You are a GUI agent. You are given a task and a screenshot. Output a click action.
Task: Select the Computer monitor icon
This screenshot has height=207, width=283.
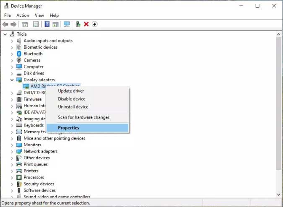[x=19, y=67]
